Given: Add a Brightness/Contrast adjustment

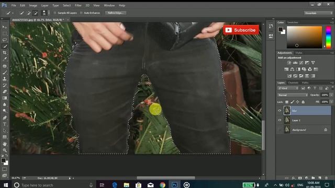Looking at the screenshot, I should [289, 63].
